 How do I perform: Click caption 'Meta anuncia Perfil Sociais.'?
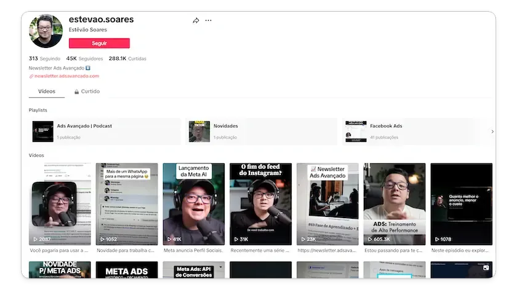[193, 251]
